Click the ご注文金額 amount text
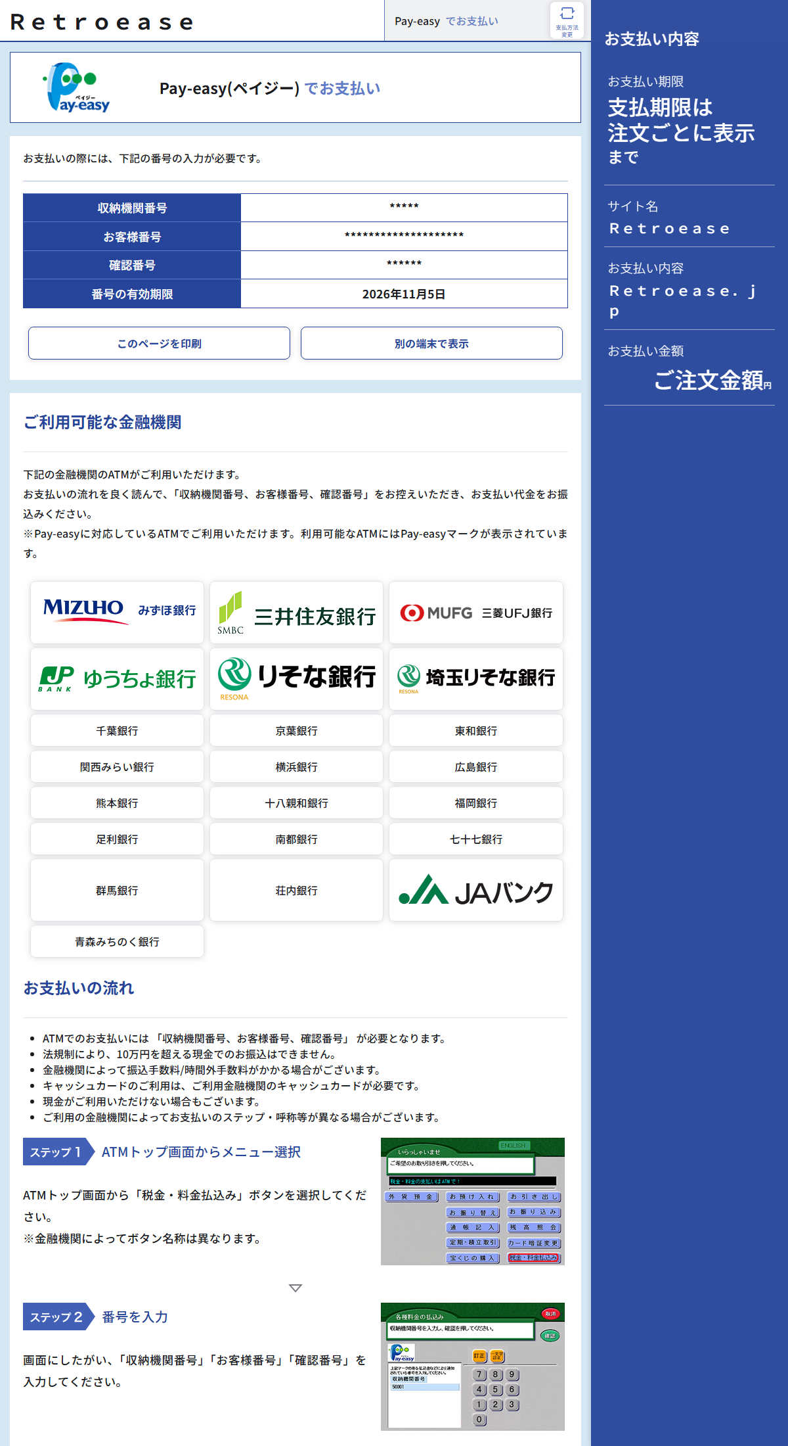 pos(709,380)
